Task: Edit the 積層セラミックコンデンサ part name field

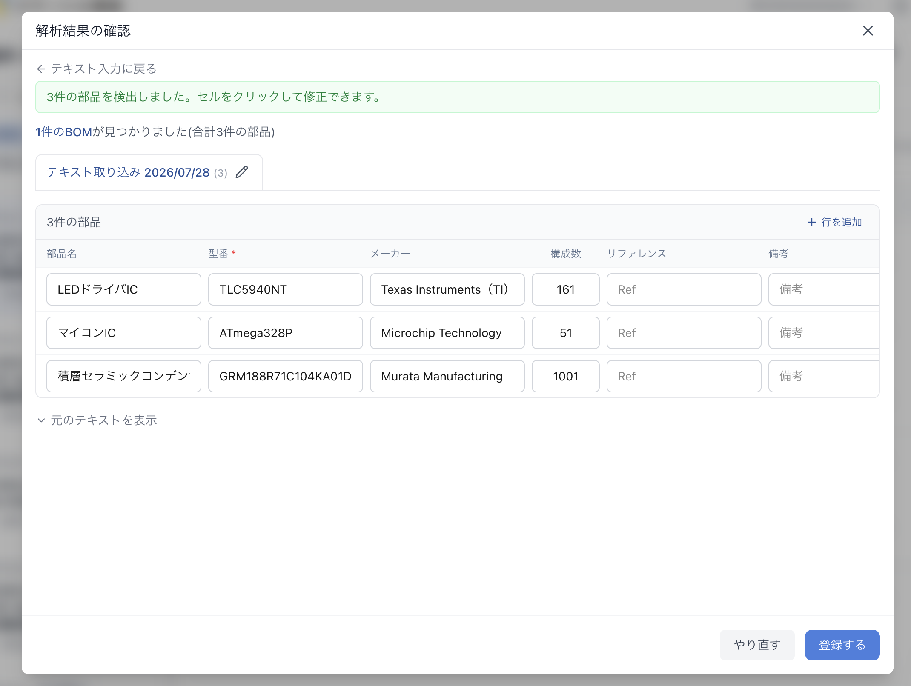Action: coord(124,376)
